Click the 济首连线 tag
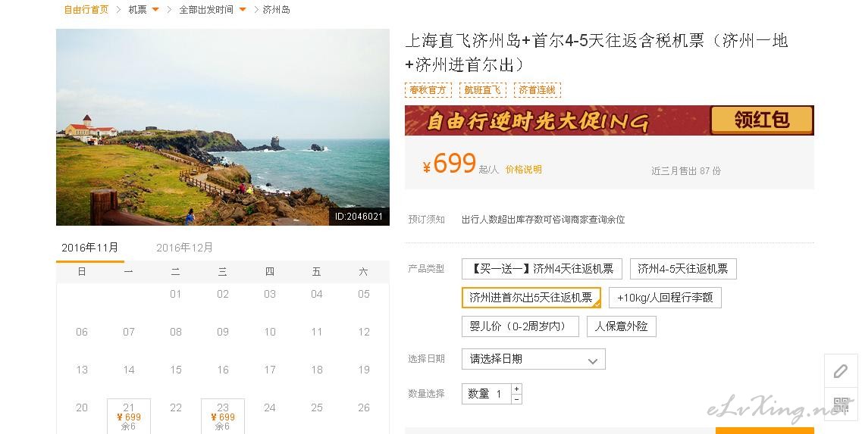This screenshot has height=434, width=862. point(537,90)
